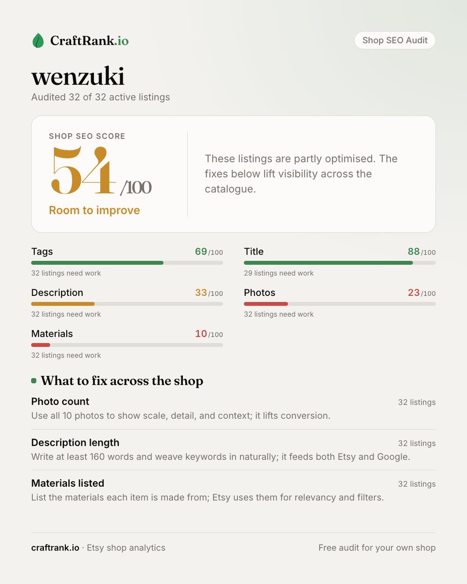Open the Shop SEO Audit pill button
The image size is (467, 584).
click(395, 40)
